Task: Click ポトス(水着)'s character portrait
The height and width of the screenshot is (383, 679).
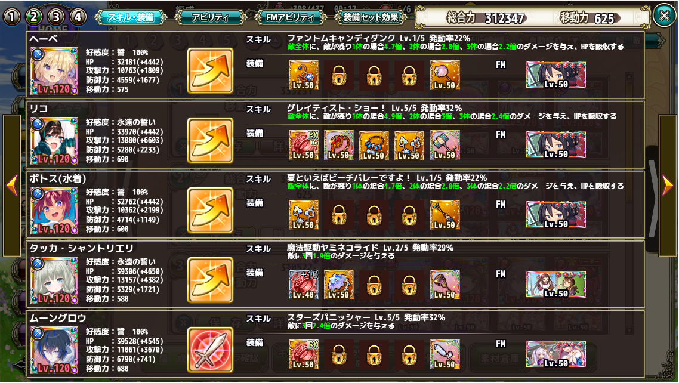Action: pyautogui.click(x=54, y=211)
